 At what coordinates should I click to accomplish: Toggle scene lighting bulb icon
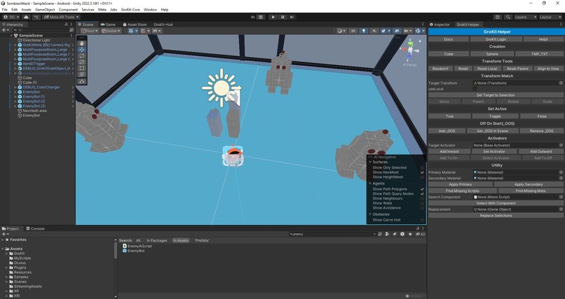(364, 31)
